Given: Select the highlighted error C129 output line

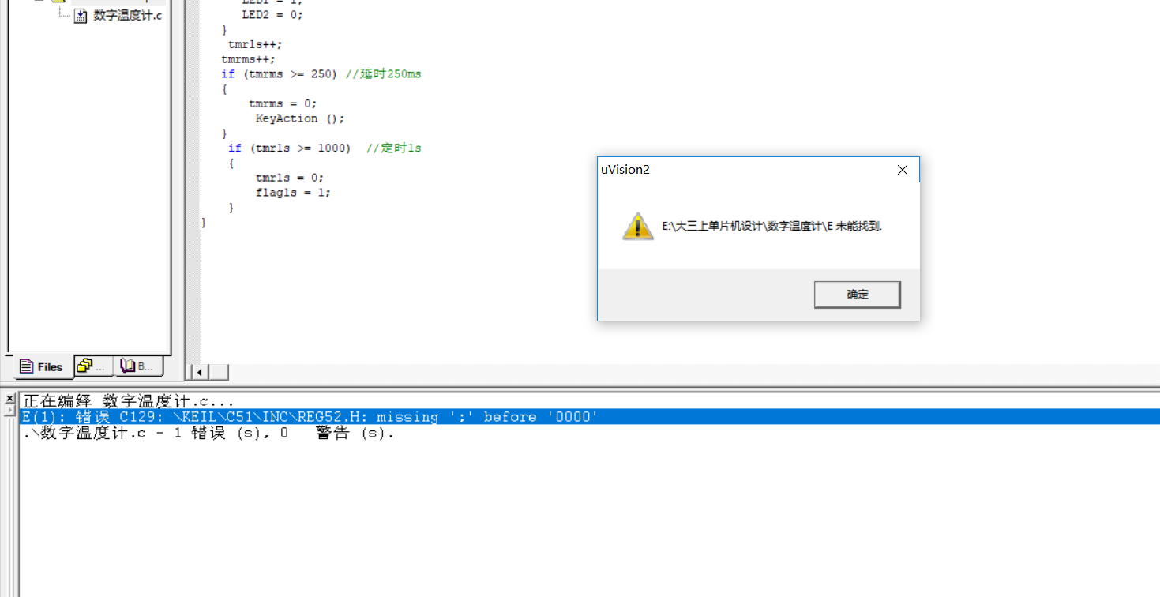Looking at the screenshot, I should pyautogui.click(x=589, y=416).
